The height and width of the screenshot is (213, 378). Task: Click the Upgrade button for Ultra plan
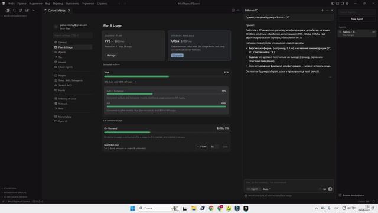coord(177,55)
